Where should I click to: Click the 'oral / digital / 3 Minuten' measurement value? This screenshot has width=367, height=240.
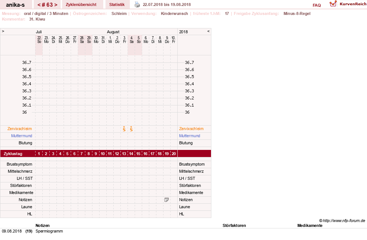(46, 13)
